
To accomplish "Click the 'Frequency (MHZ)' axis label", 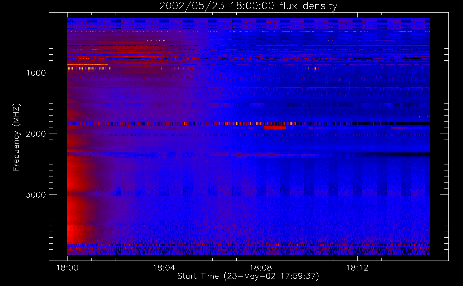I will (x=17, y=137).
